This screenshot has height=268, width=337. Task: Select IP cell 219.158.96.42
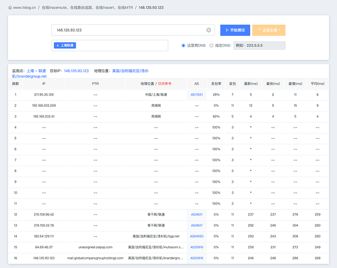(x=44, y=214)
